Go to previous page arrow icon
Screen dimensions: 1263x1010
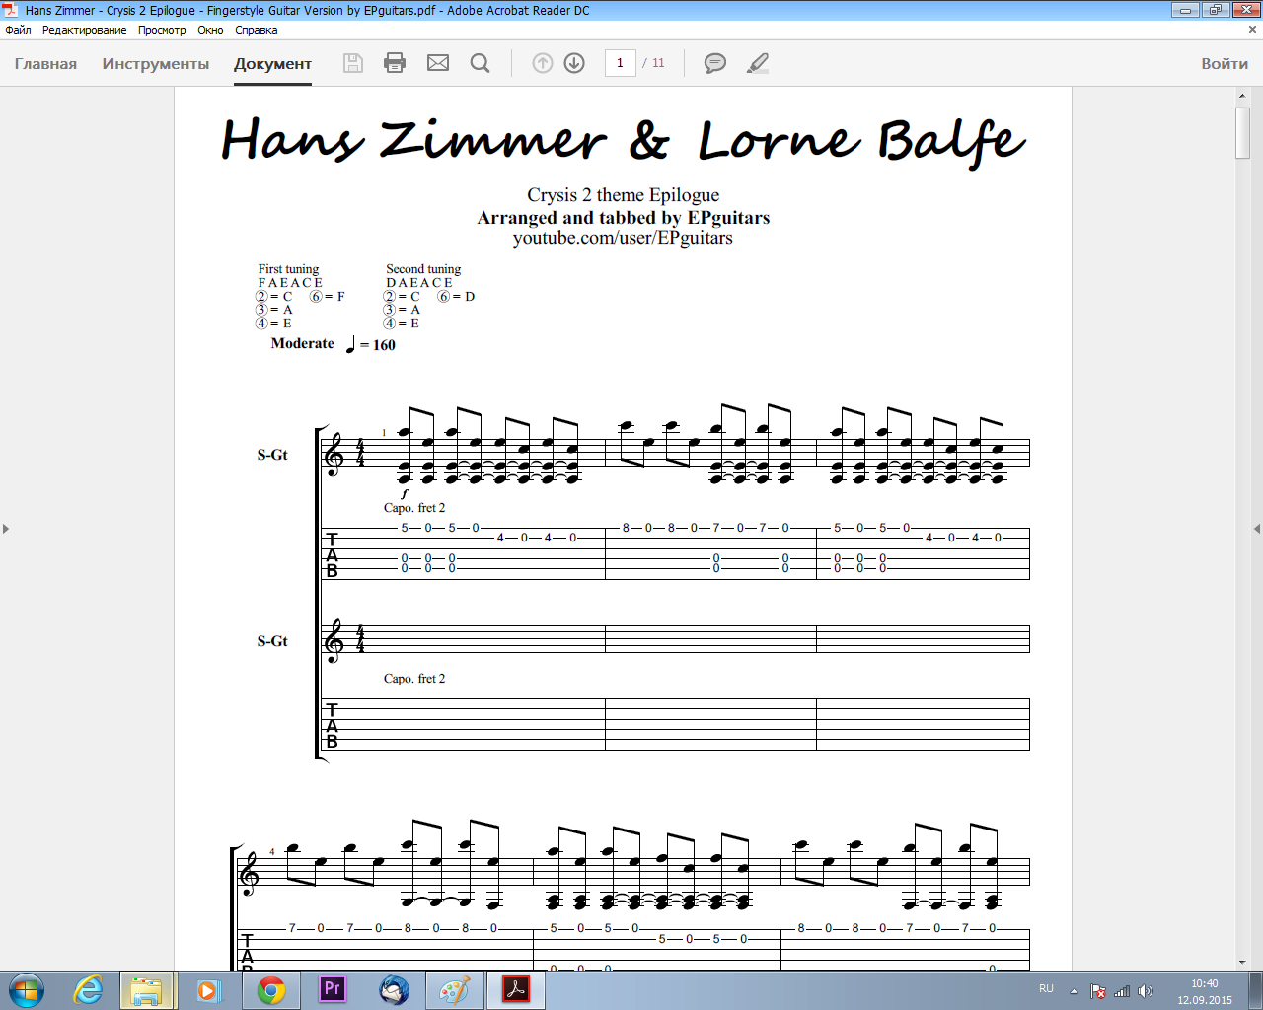(543, 63)
